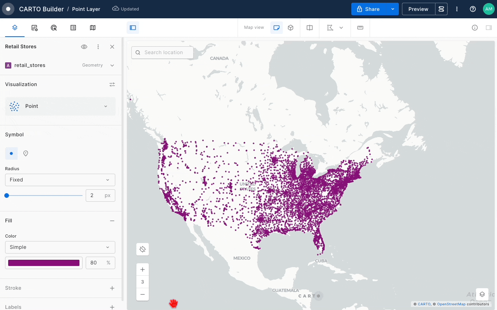The width and height of the screenshot is (497, 310).
Task: Open the Basemap panel icon
Action: [93, 28]
